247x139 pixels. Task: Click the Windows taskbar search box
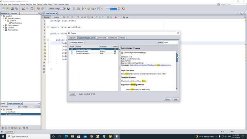tap(28, 136)
